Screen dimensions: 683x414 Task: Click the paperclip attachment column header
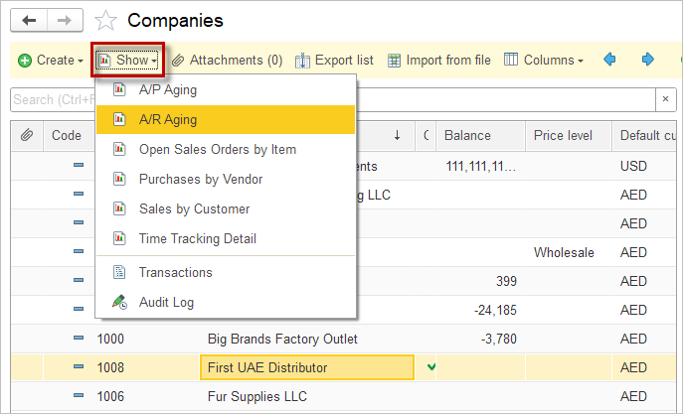[x=27, y=136]
